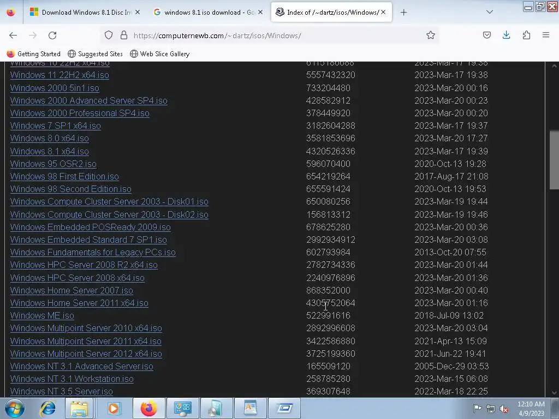
Task: Select the Index of /~dartz/isos/Windows/ tab
Action: pos(331,13)
